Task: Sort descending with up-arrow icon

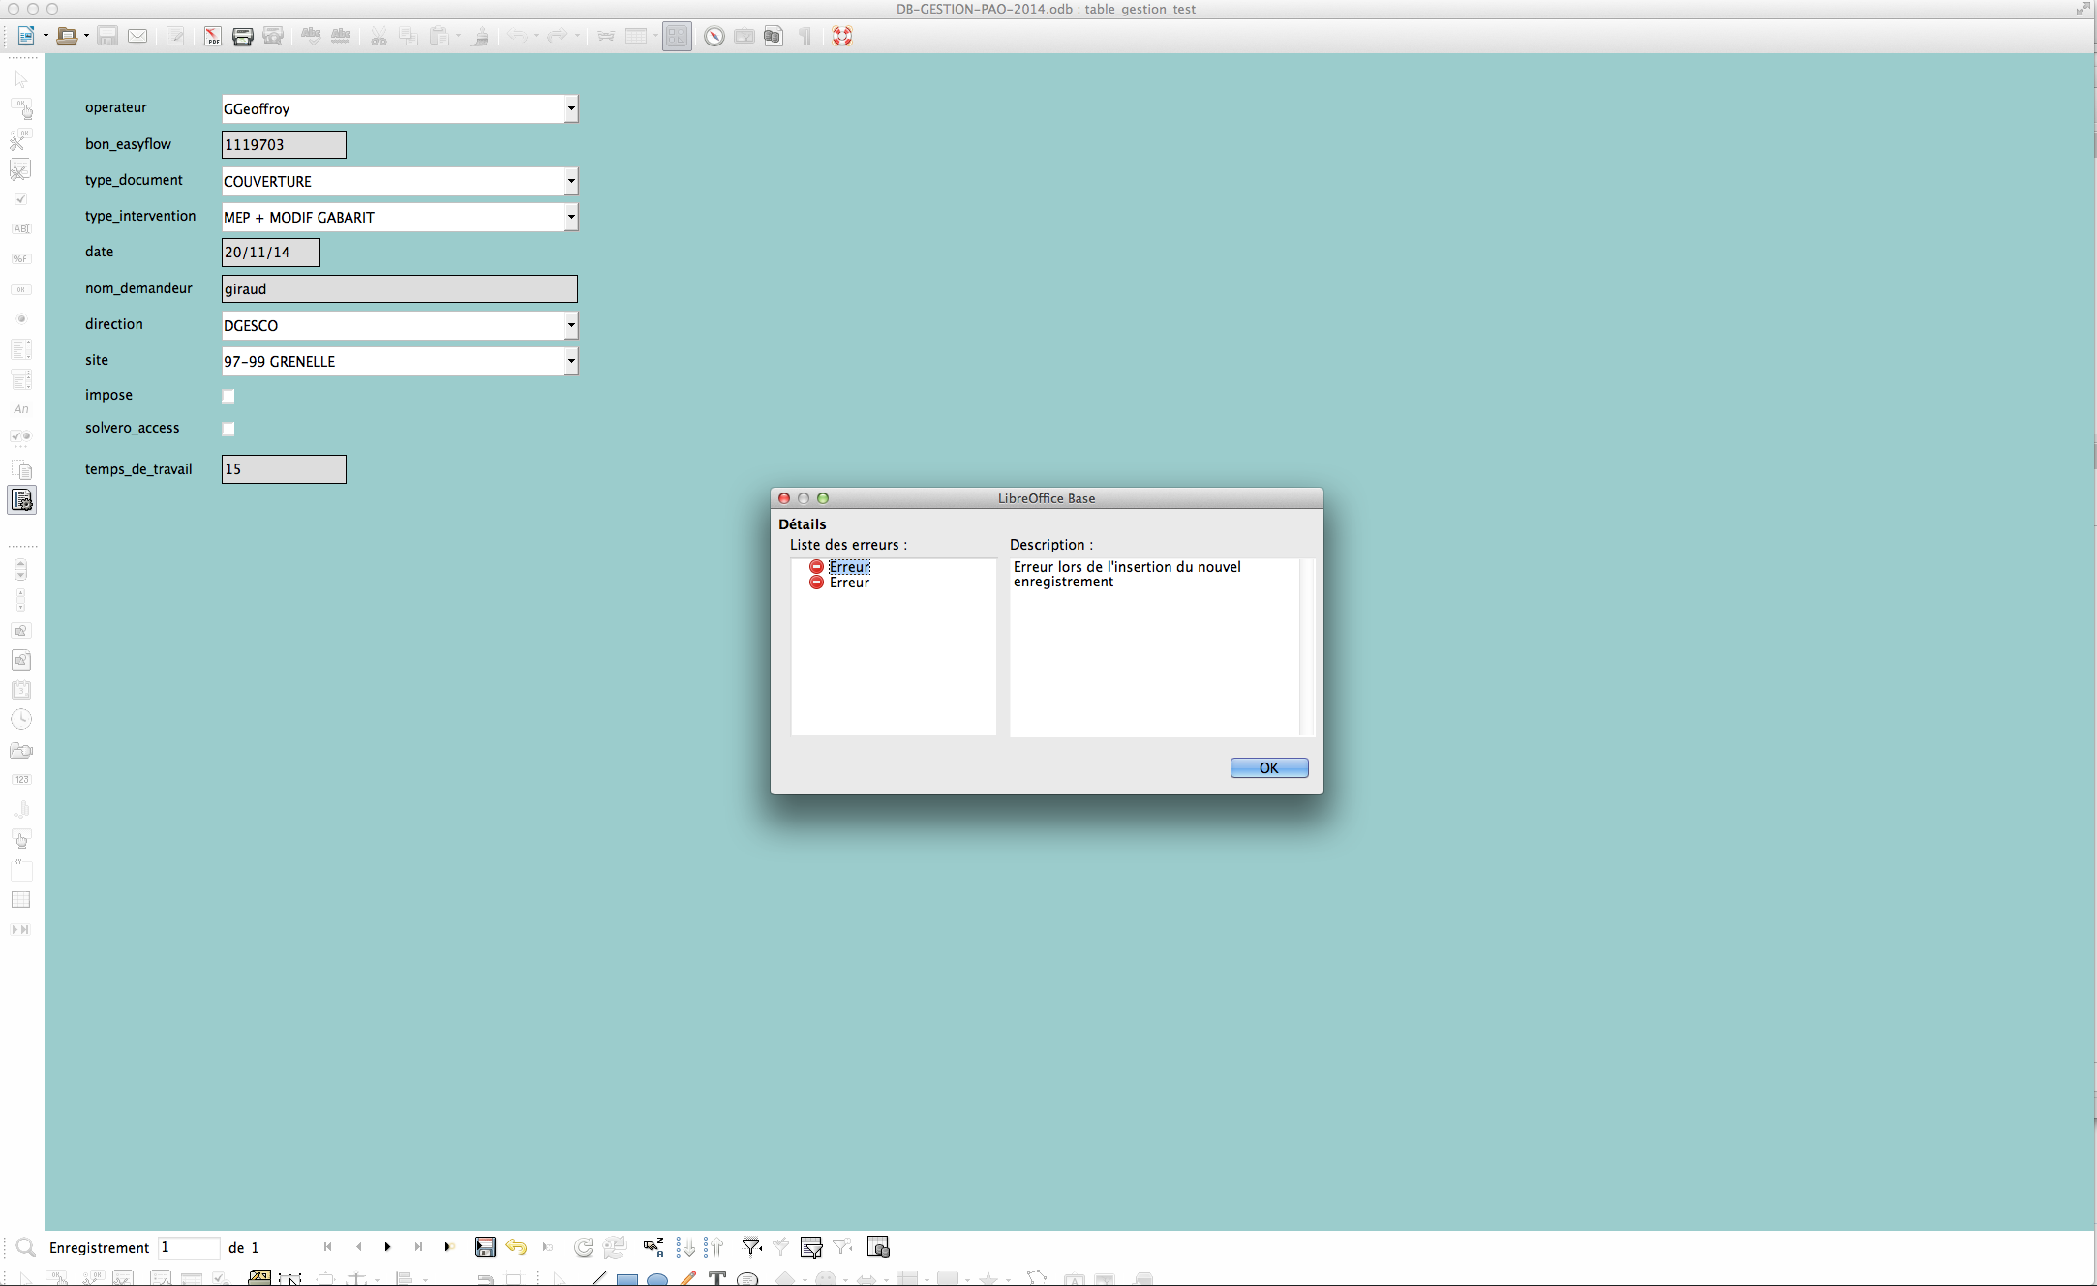Action: 714,1247
